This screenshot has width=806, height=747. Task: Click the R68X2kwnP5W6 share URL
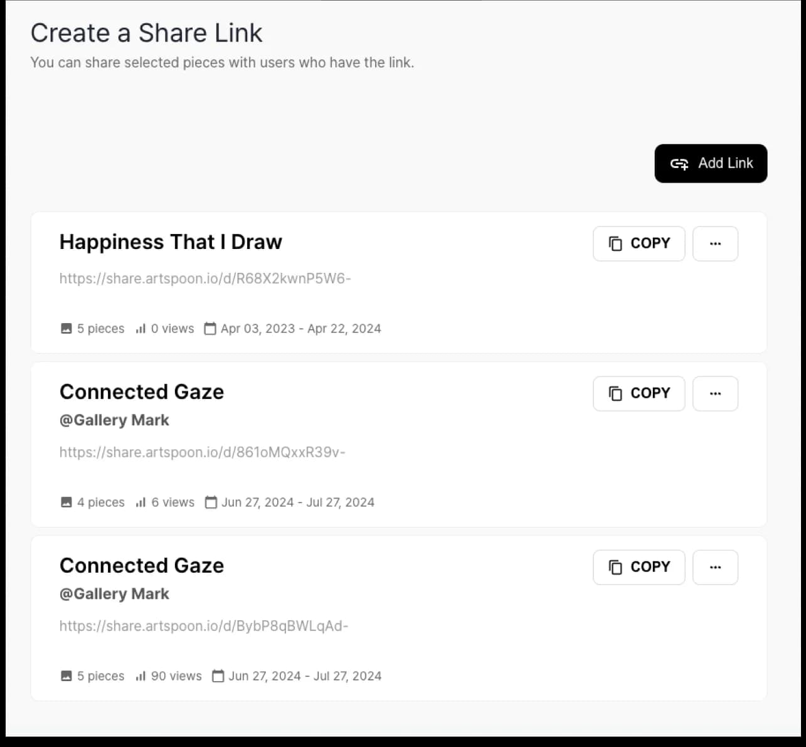205,278
